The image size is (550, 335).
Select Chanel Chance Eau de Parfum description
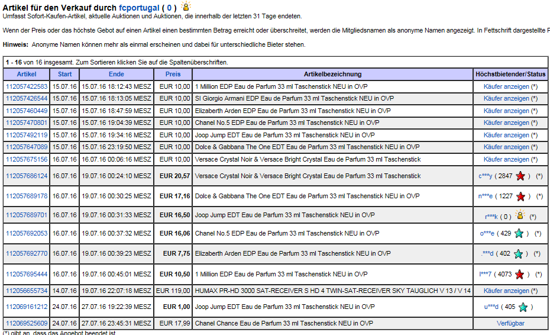pos(284,323)
